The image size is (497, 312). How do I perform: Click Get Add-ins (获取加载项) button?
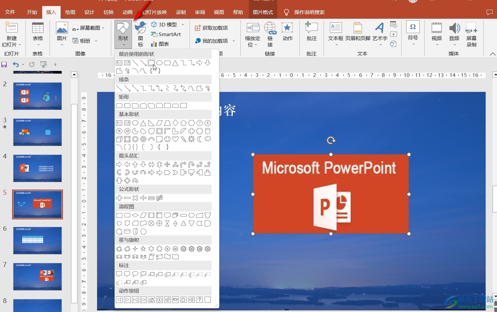point(211,28)
